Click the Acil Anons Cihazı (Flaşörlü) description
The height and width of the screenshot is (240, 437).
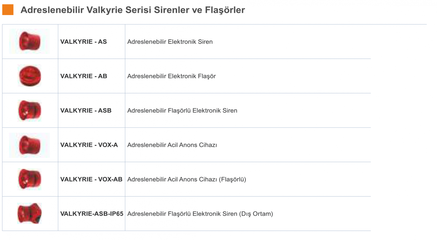coord(187,180)
